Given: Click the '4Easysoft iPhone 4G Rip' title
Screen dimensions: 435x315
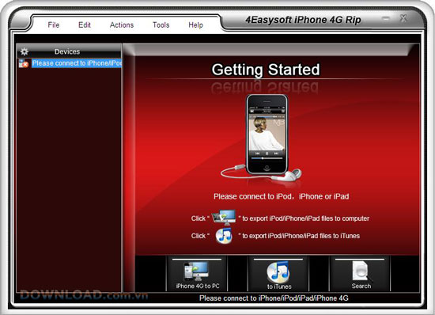Looking at the screenshot, I should [303, 20].
